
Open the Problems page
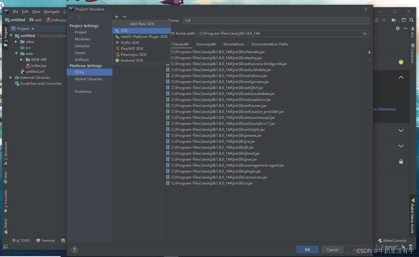click(83, 92)
